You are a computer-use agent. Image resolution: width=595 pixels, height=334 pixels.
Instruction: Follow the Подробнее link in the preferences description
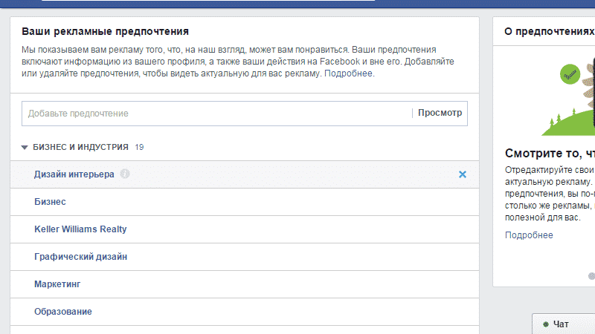(349, 73)
